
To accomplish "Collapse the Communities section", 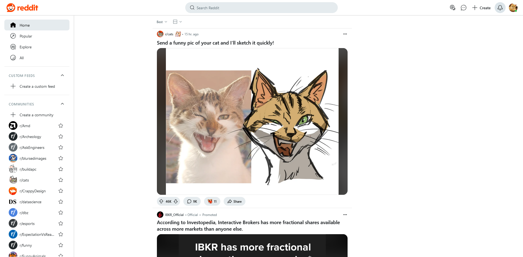I will (x=62, y=104).
